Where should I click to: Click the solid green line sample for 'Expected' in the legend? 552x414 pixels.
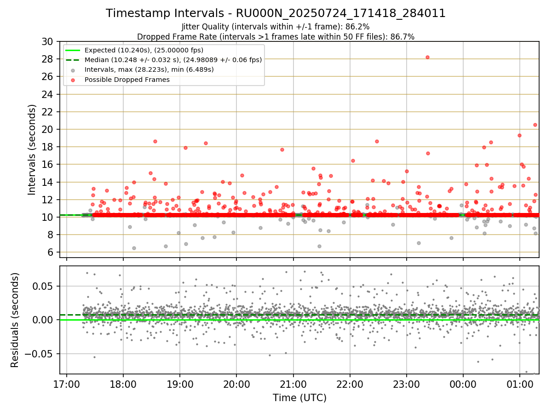73,50
